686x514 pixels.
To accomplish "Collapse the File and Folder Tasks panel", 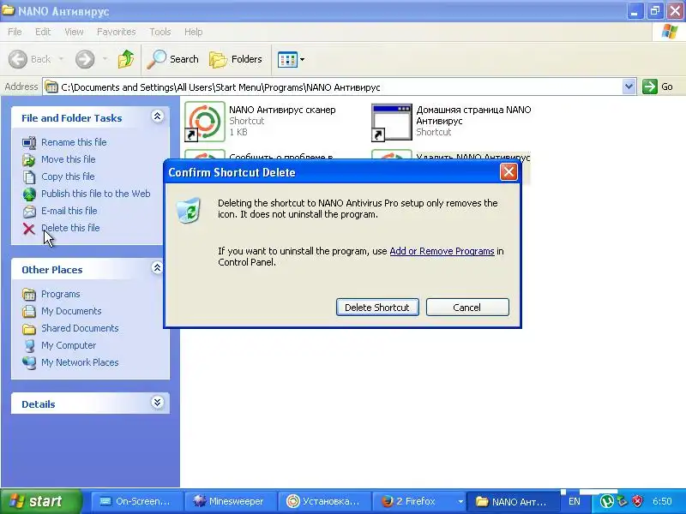I will click(158, 117).
